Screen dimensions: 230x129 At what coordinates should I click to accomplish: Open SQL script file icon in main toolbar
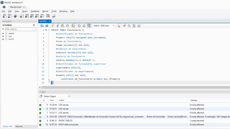coord(10,16)
